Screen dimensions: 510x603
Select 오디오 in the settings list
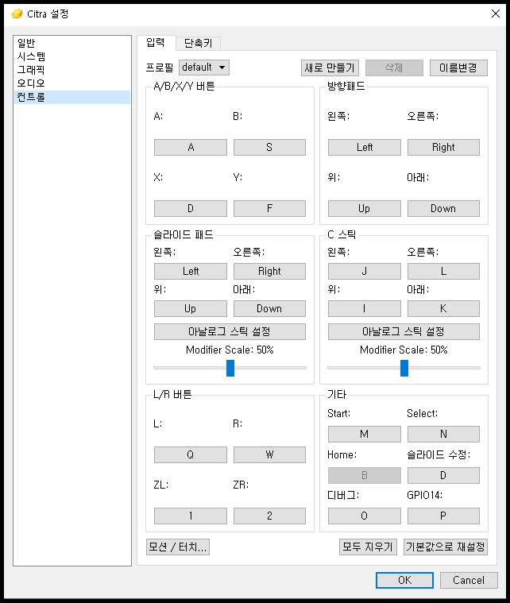pyautogui.click(x=72, y=83)
